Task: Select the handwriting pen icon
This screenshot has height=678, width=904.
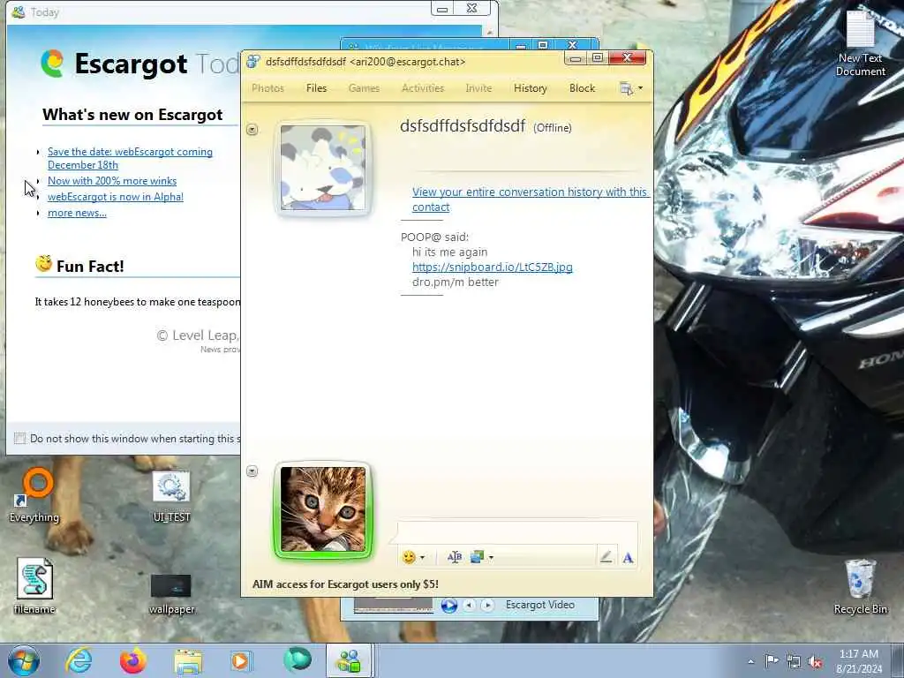Action: point(606,557)
